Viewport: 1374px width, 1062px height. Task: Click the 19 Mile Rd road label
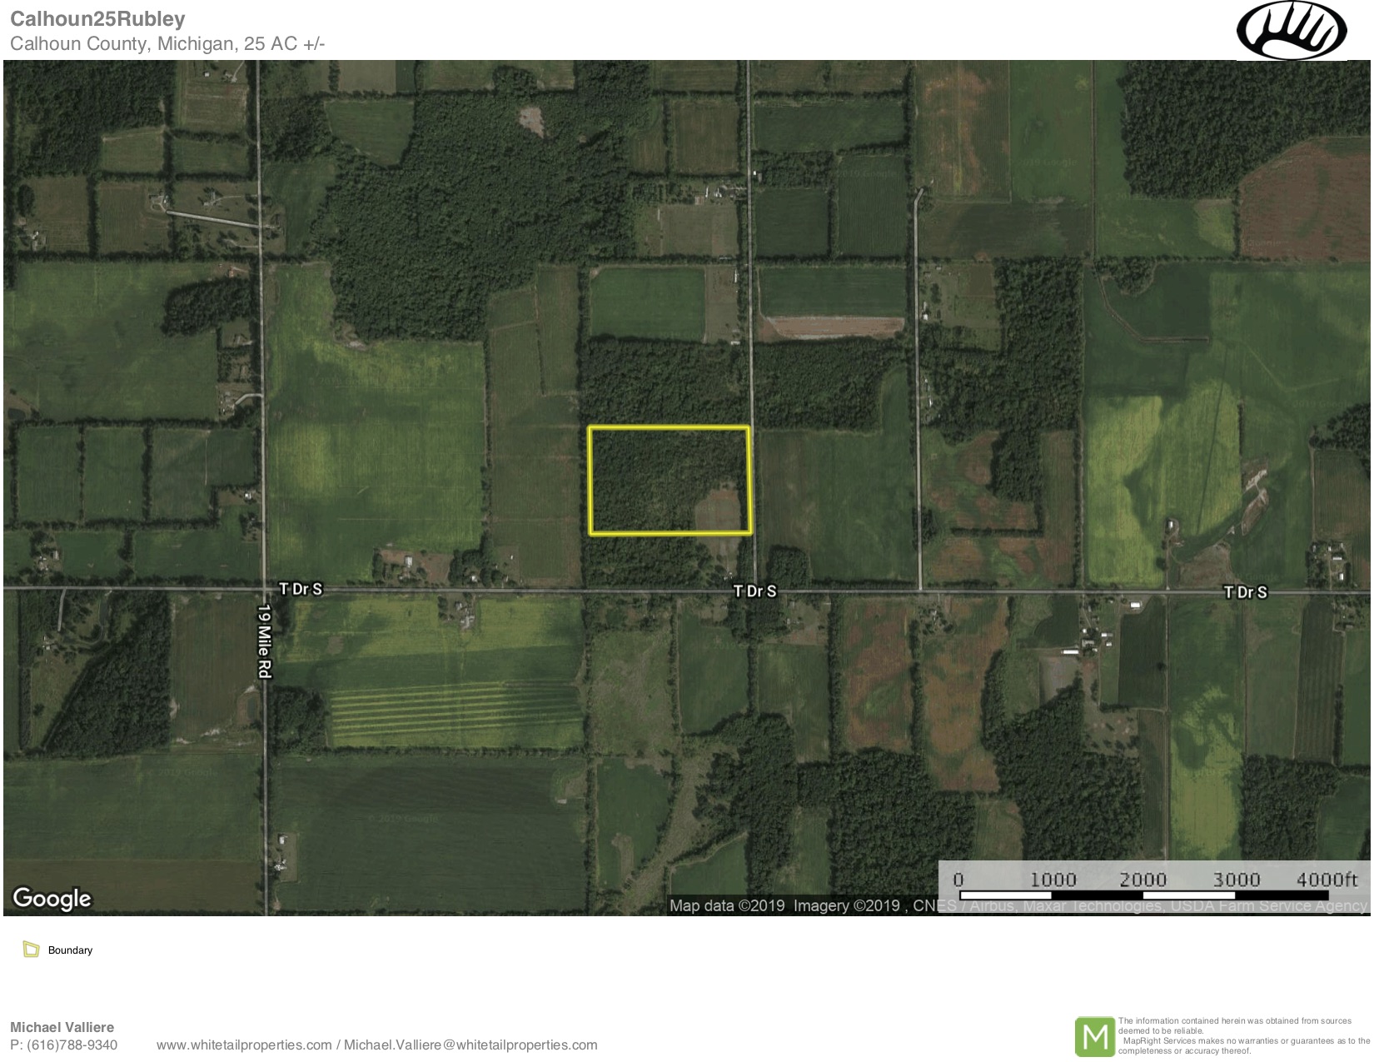coord(266,640)
